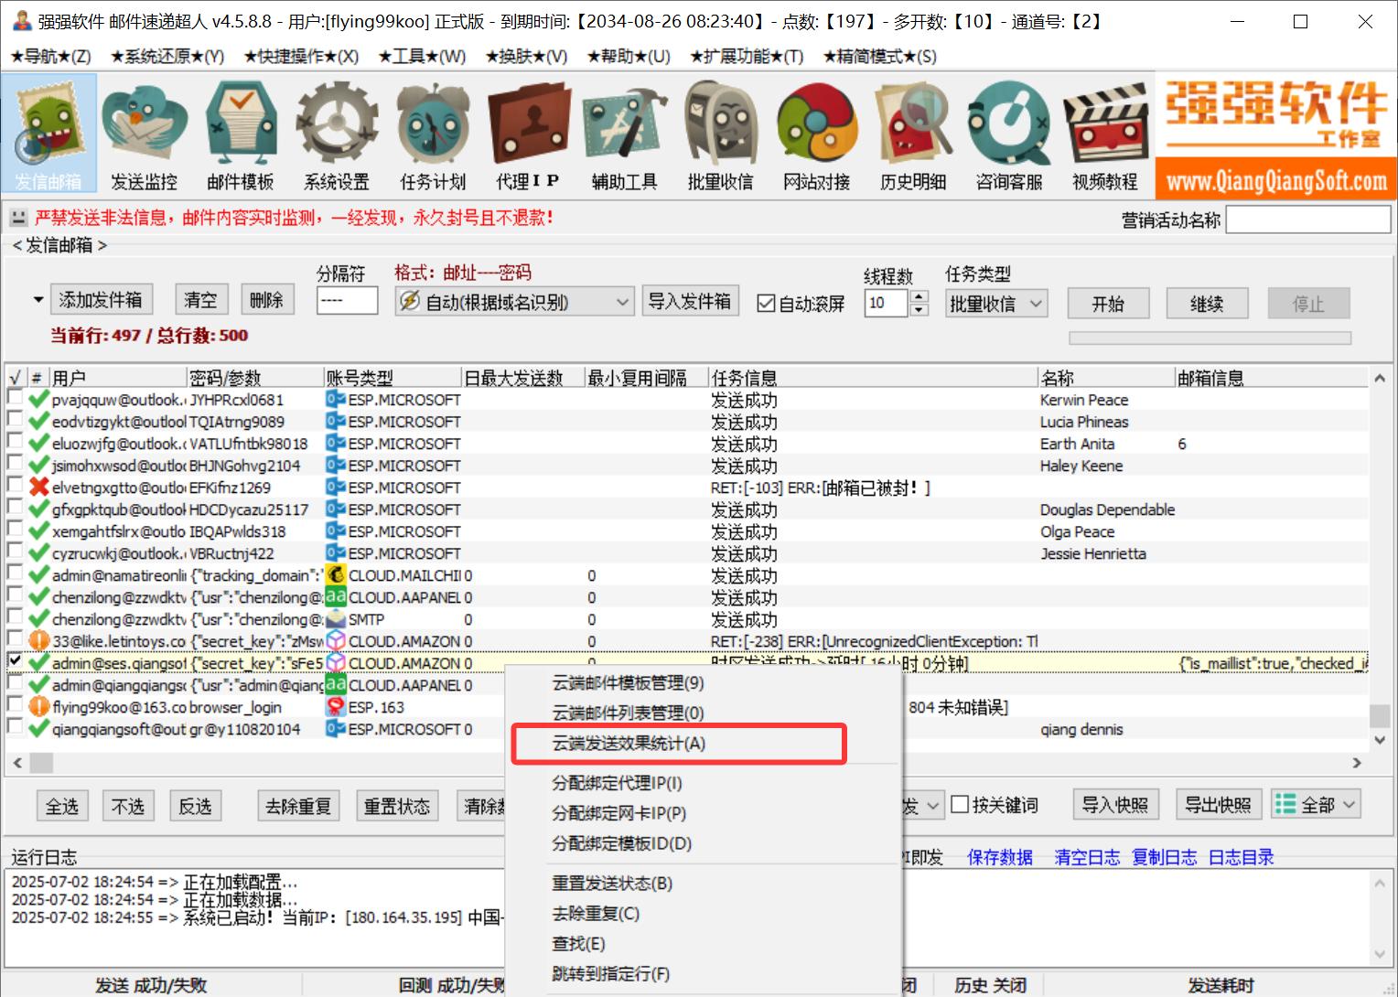Click the 163 icon on flying99koo row
The height and width of the screenshot is (997, 1398).
point(336,707)
